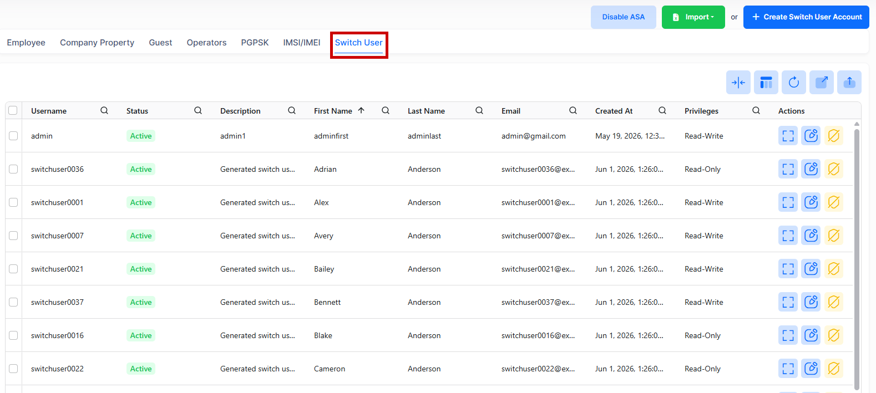
Task: Switch to the Employee tab
Action: [26, 43]
